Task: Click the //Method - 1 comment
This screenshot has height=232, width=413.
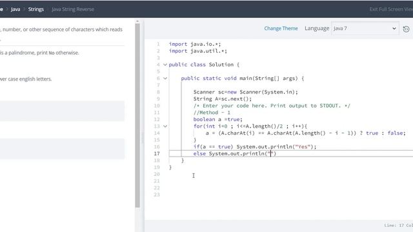Action: pyautogui.click(x=212, y=112)
